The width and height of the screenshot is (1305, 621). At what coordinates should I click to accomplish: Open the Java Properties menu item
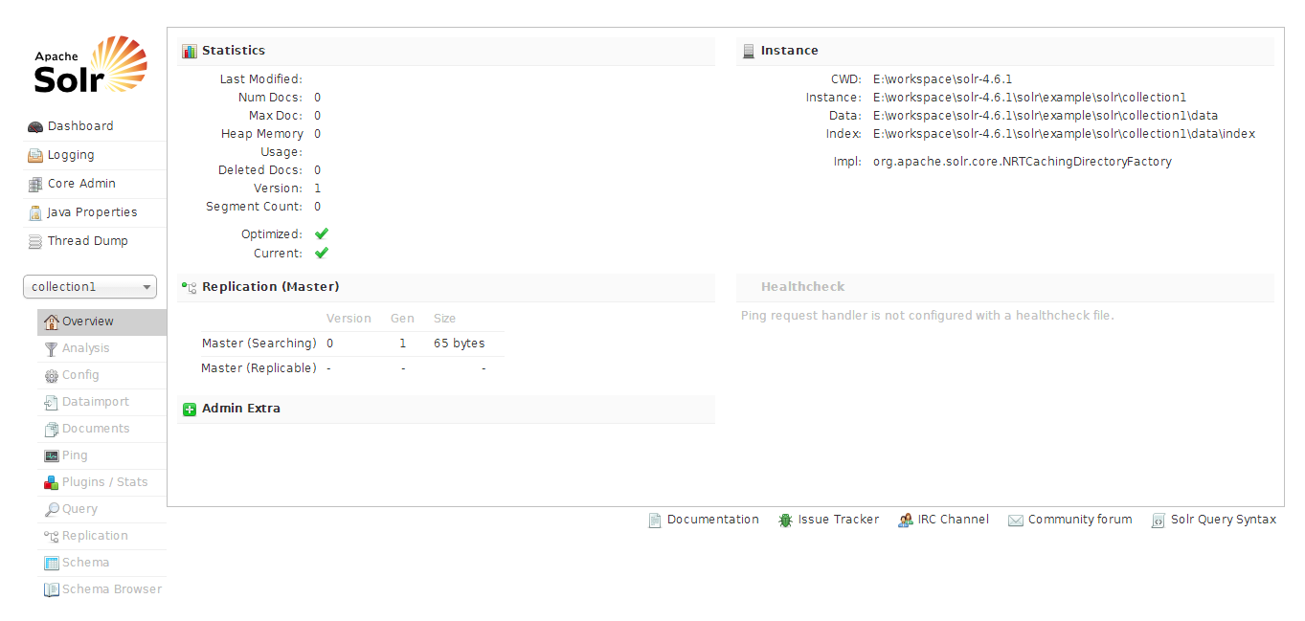click(x=95, y=212)
